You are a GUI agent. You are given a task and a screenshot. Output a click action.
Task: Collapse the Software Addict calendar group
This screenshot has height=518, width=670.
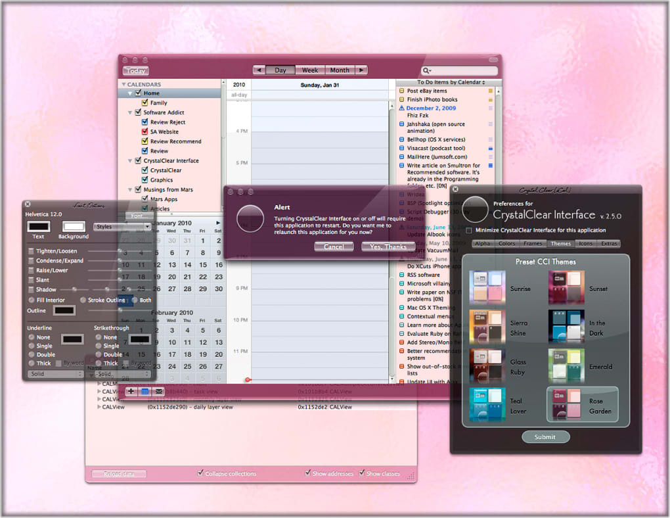(x=130, y=112)
